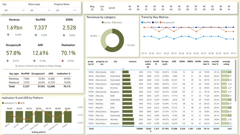Viewport: 240px width, 135px height.
Task: Click the green up arrow under ADR card
Action: pos(34,61)
